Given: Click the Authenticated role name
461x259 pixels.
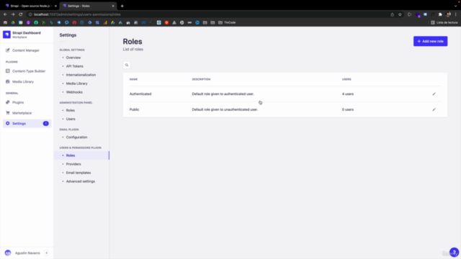Looking at the screenshot, I should pos(140,94).
